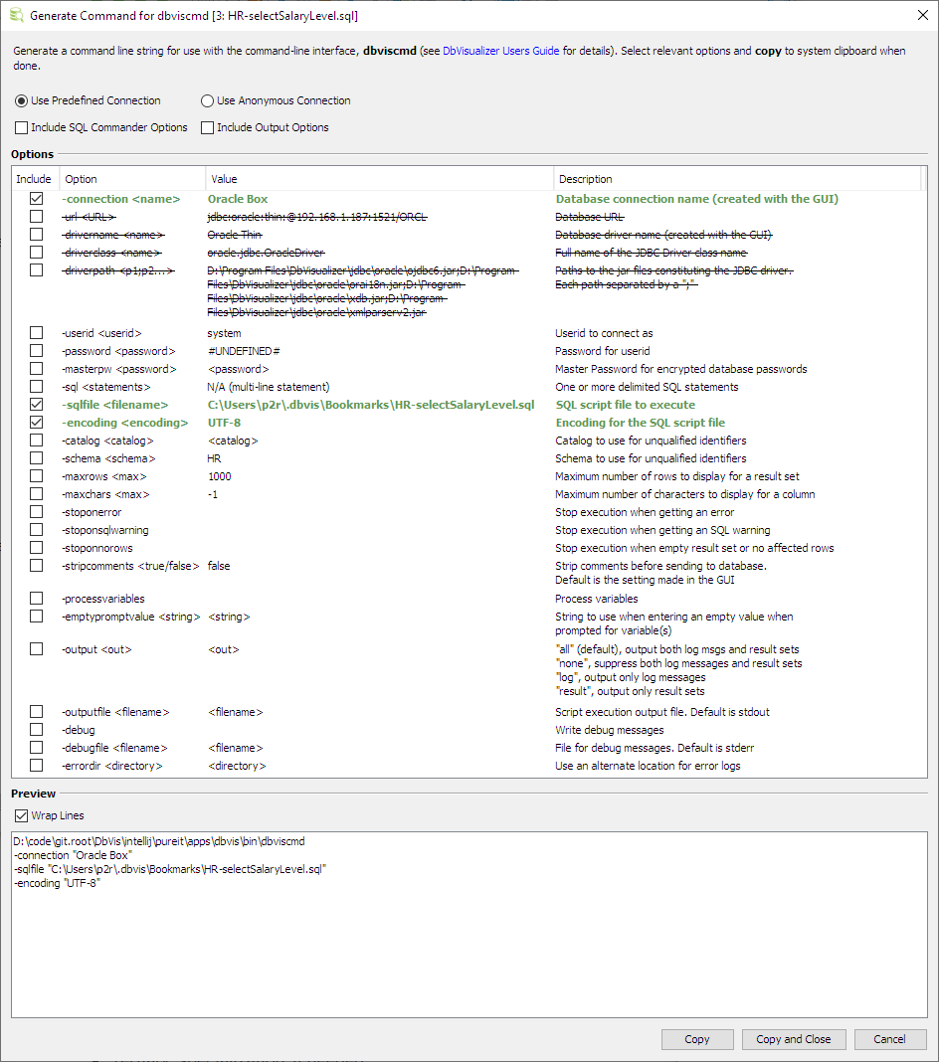Uncheck the Wrap Lines checkbox
Image resolution: width=939 pixels, height=1062 pixels.
pyautogui.click(x=22, y=815)
